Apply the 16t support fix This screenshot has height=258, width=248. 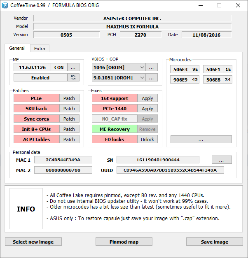(147, 98)
